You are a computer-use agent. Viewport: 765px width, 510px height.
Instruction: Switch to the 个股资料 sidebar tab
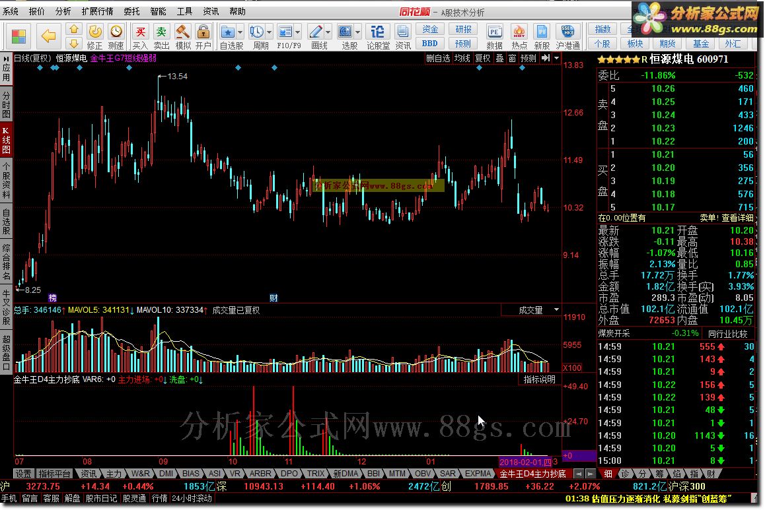point(6,181)
